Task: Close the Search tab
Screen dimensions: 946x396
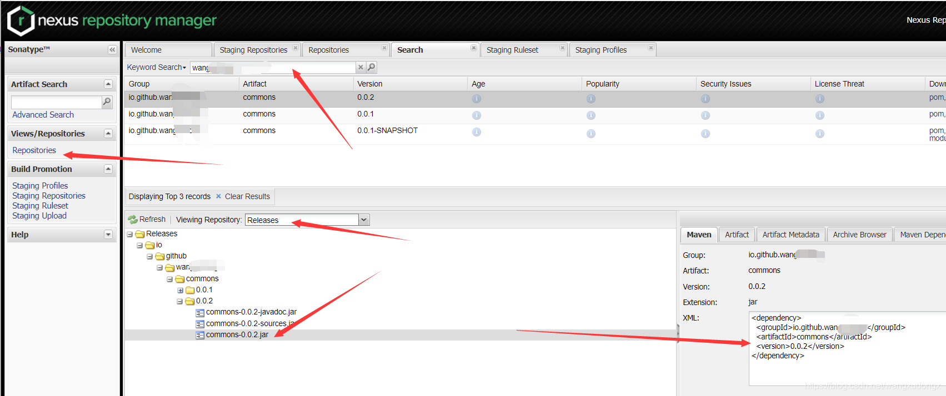Action: pyautogui.click(x=474, y=48)
